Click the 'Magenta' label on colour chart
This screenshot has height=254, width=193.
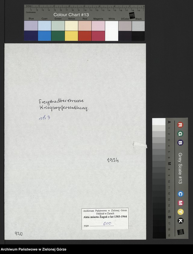click(x=98, y=19)
